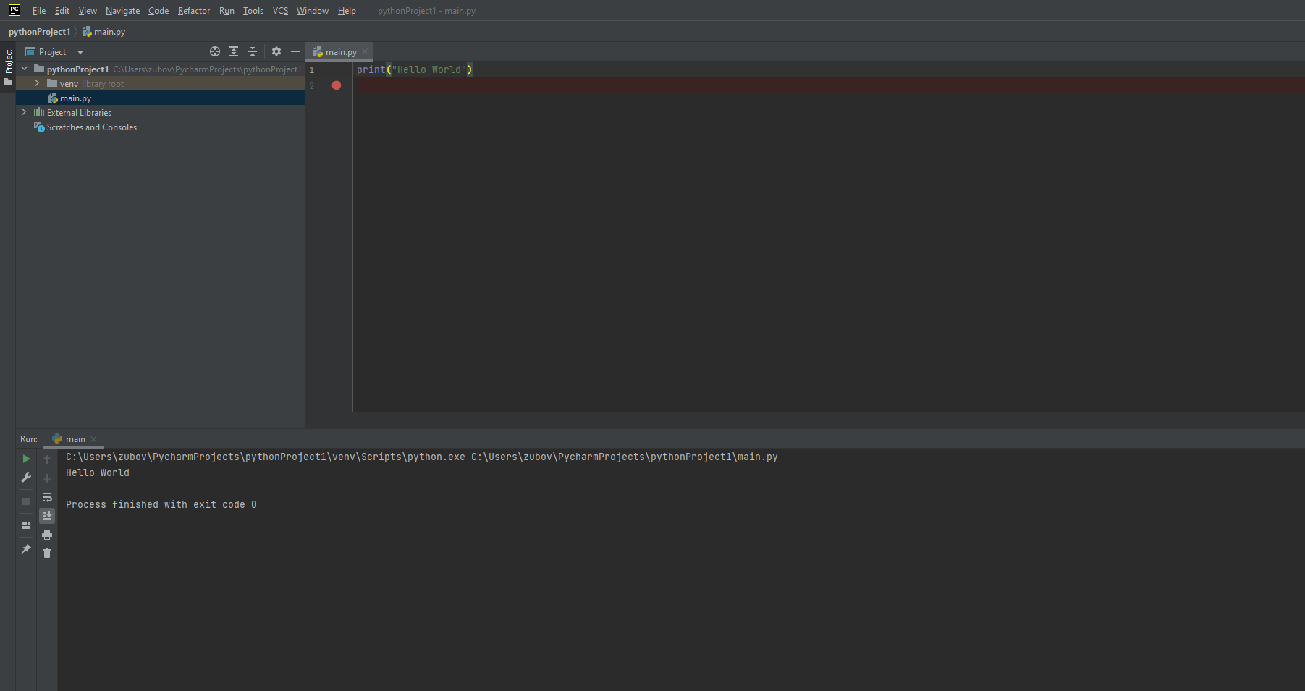Click the Hello World output line
1305x691 pixels.
click(97, 472)
